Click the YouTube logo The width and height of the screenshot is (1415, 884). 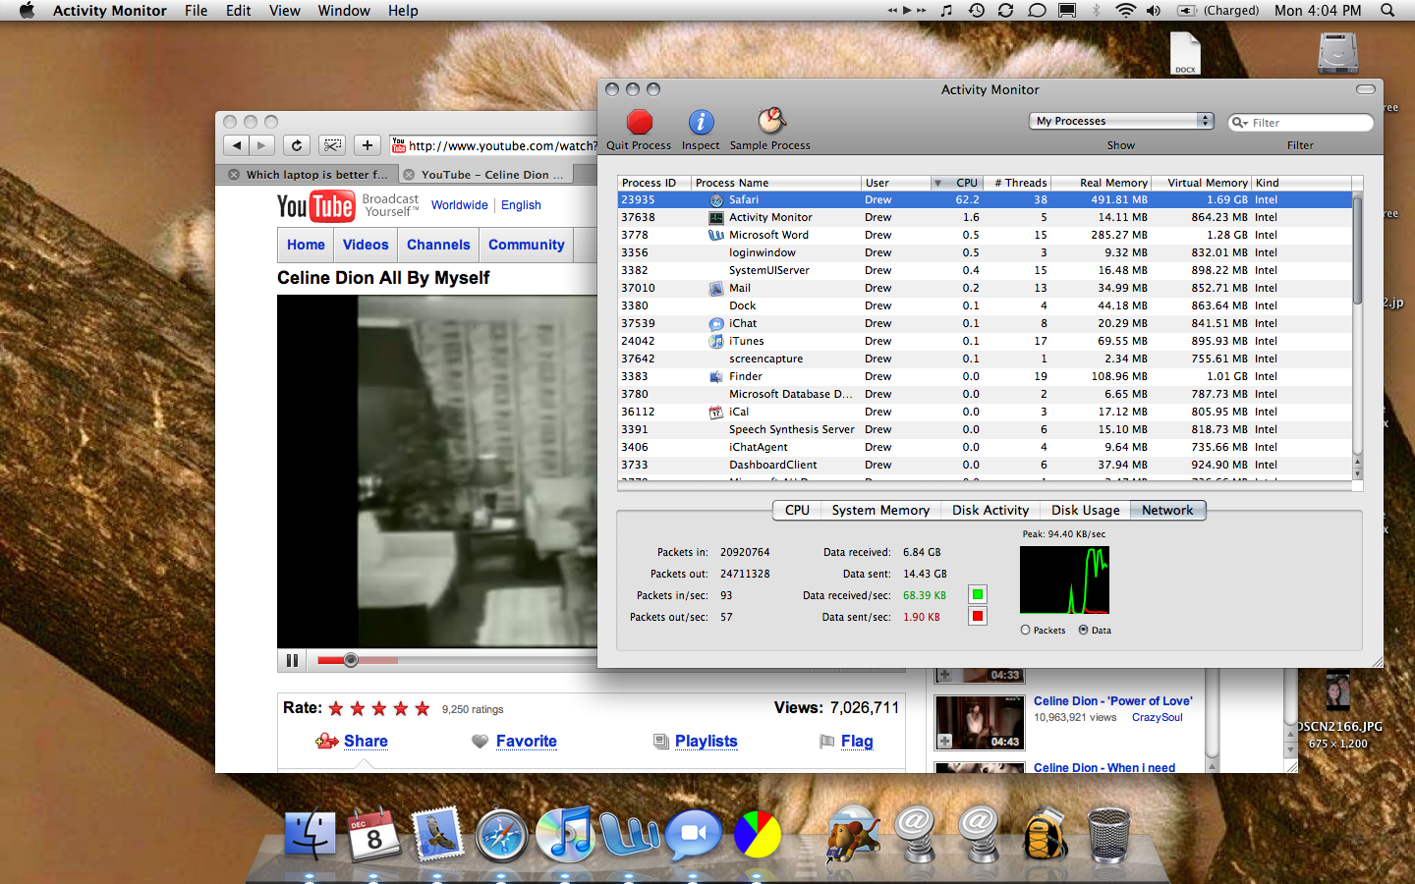(315, 206)
